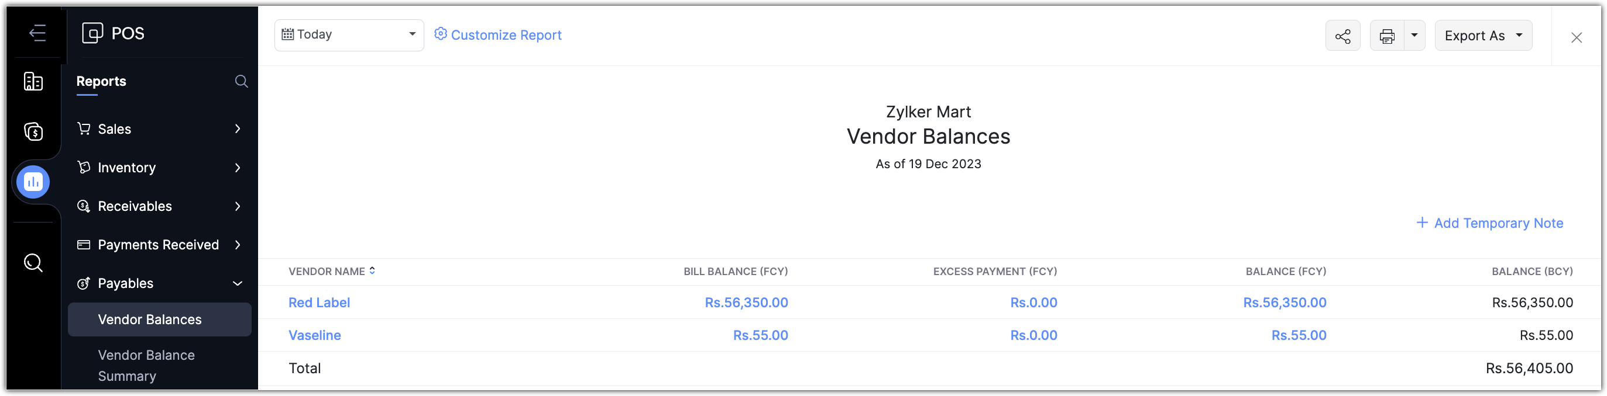This screenshot has width=1607, height=396.
Task: Open the Today date range dropdown
Action: (x=349, y=35)
